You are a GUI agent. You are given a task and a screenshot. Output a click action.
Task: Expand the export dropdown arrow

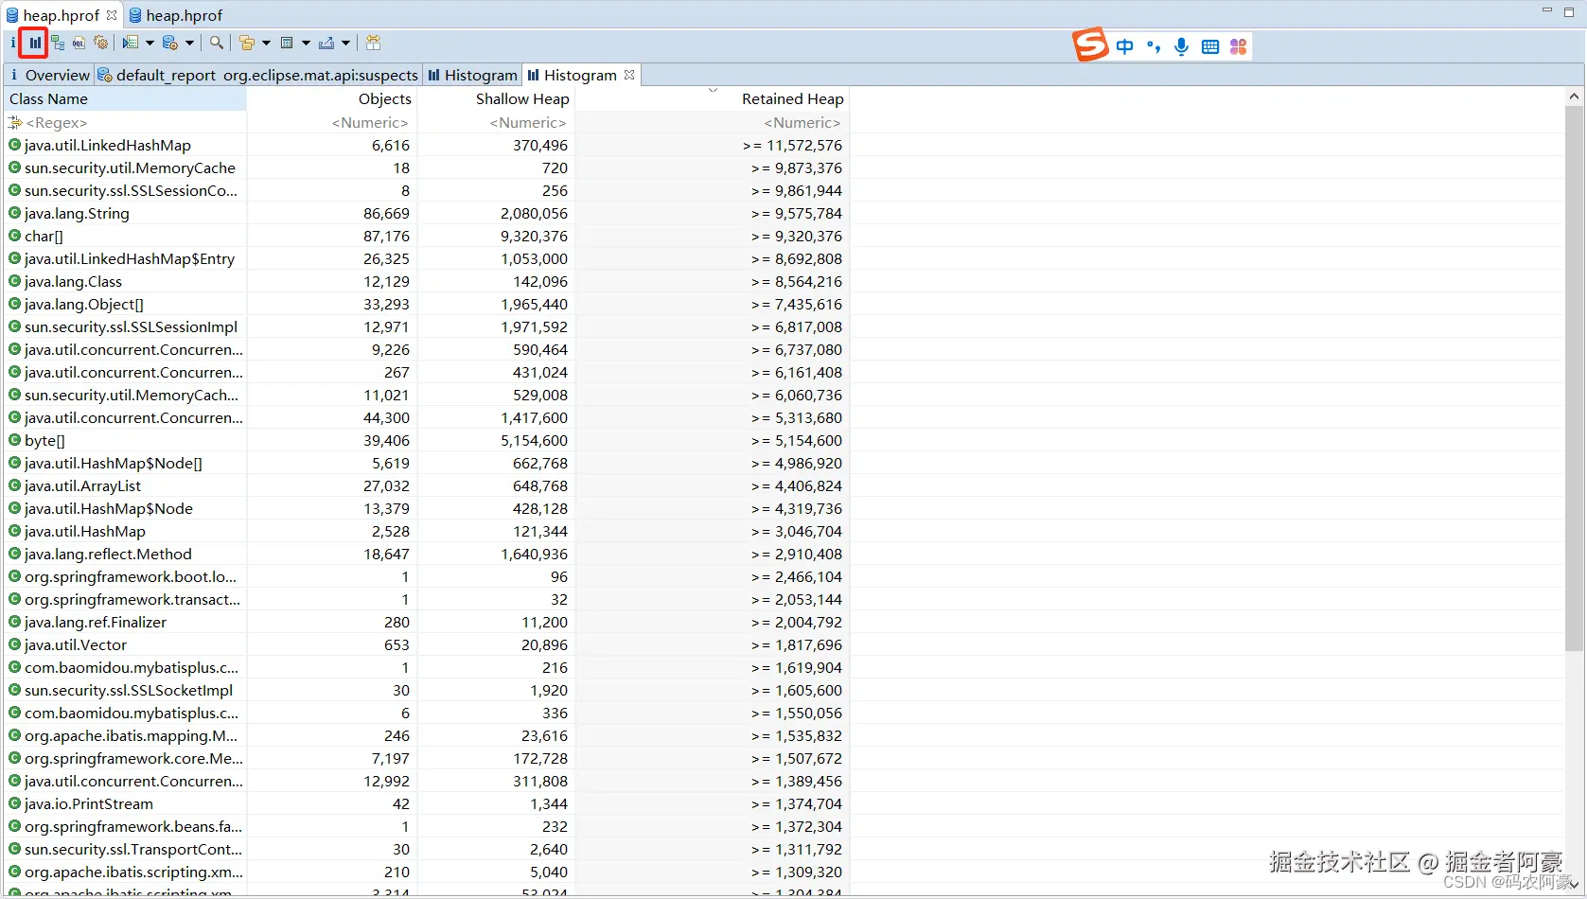click(346, 43)
